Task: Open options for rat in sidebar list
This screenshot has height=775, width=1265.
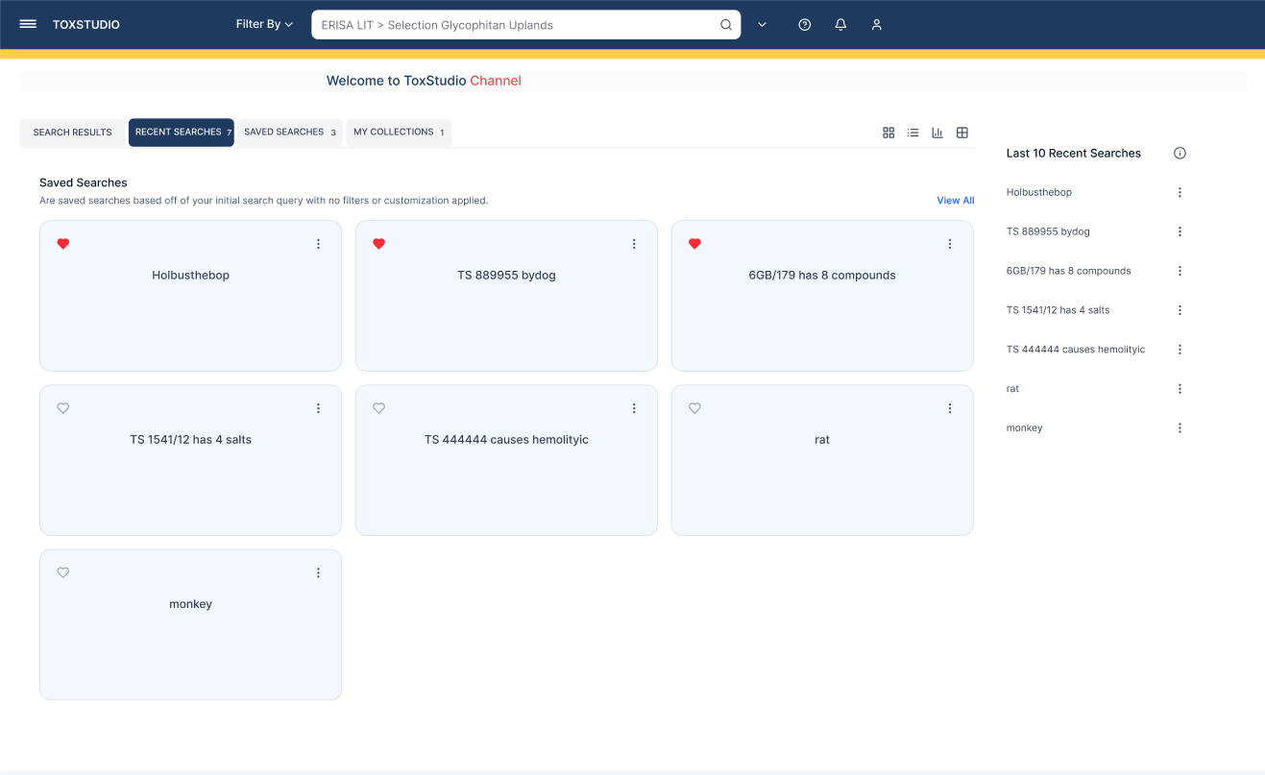Action: coord(1180,389)
